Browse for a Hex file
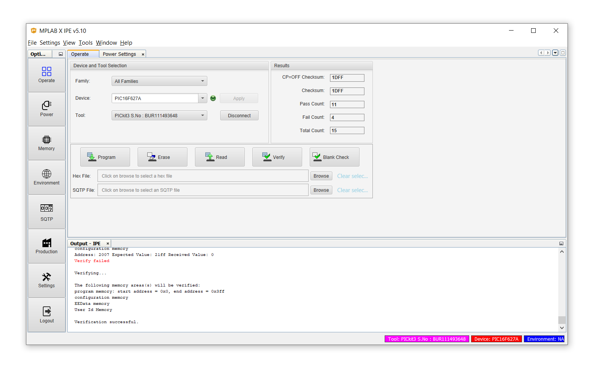 pos(321,176)
